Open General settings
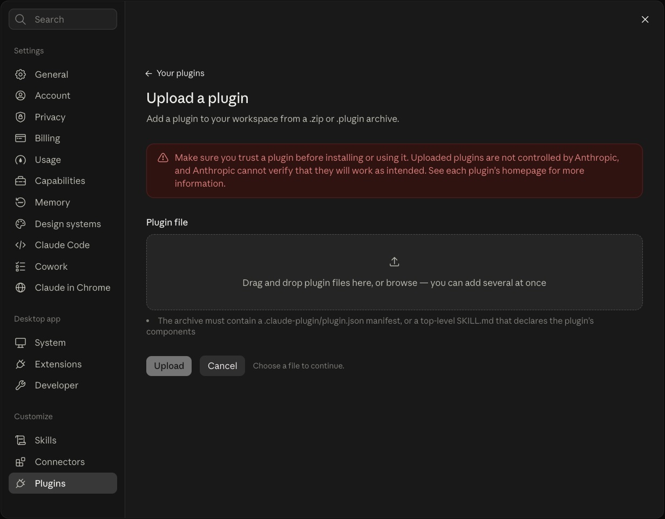 pyautogui.click(x=63, y=74)
